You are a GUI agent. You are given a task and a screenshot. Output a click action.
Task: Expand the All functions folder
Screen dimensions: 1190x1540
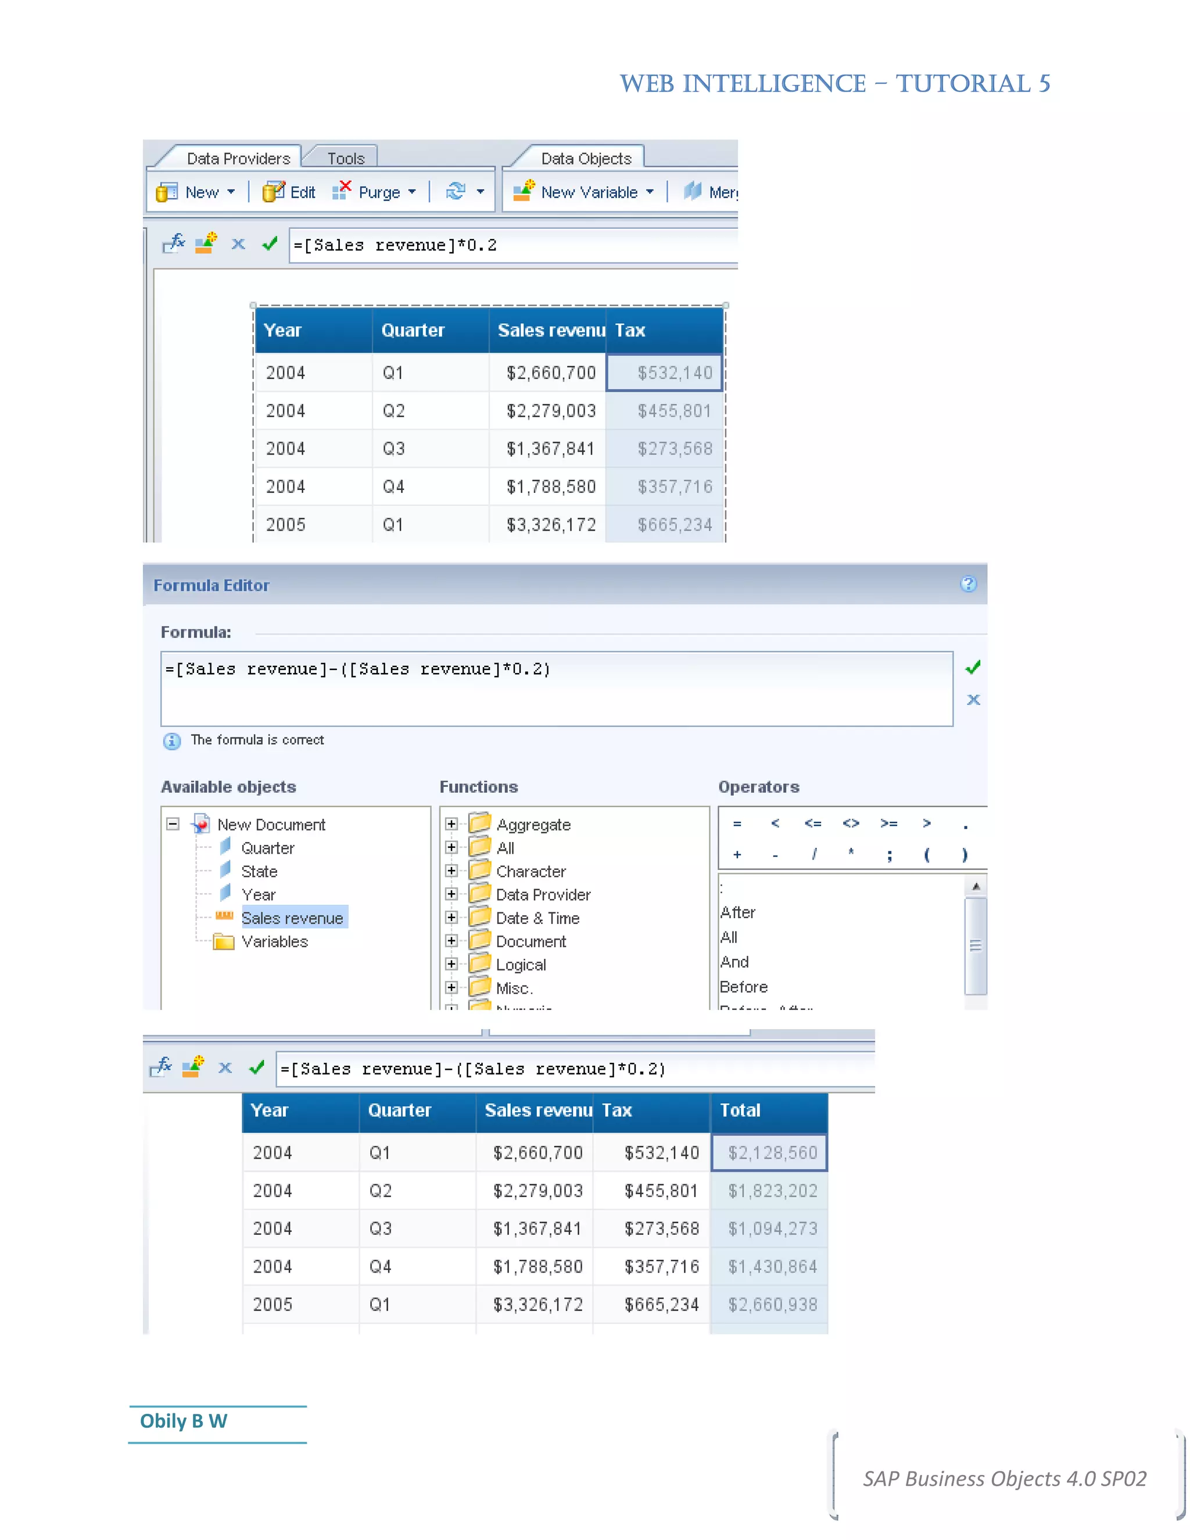point(451,847)
